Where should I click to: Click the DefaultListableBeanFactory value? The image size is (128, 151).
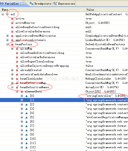click(x=105, y=44)
